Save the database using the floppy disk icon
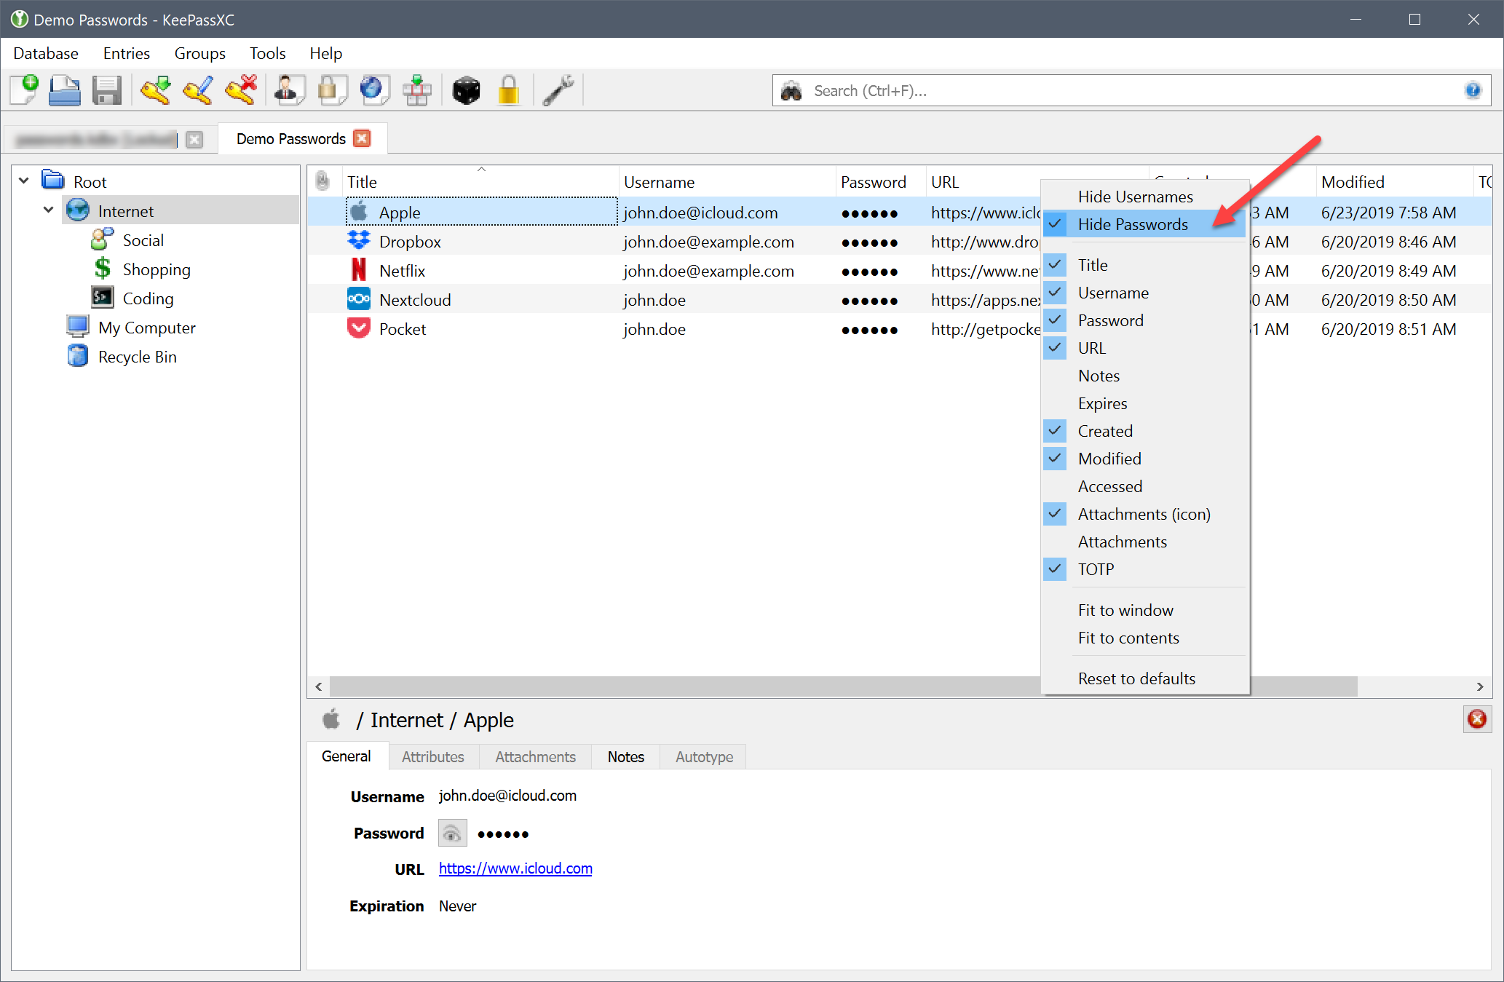Screen dimensions: 1504x982 107,90
